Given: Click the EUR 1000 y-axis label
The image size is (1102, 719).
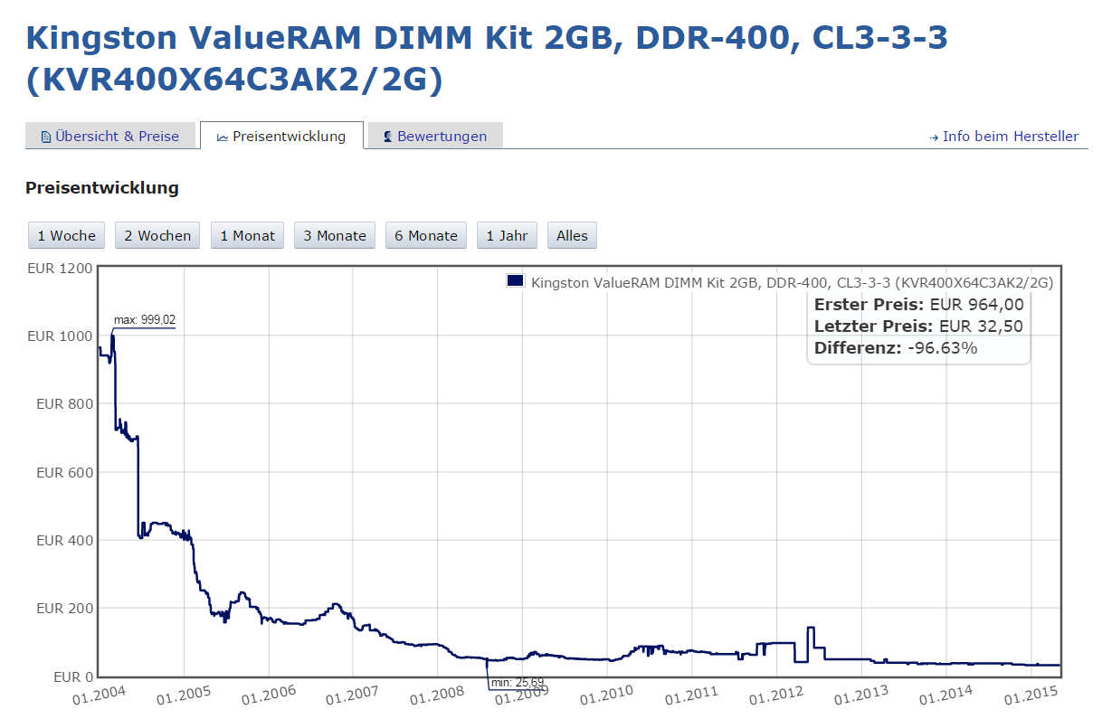Looking at the screenshot, I should click(60, 336).
